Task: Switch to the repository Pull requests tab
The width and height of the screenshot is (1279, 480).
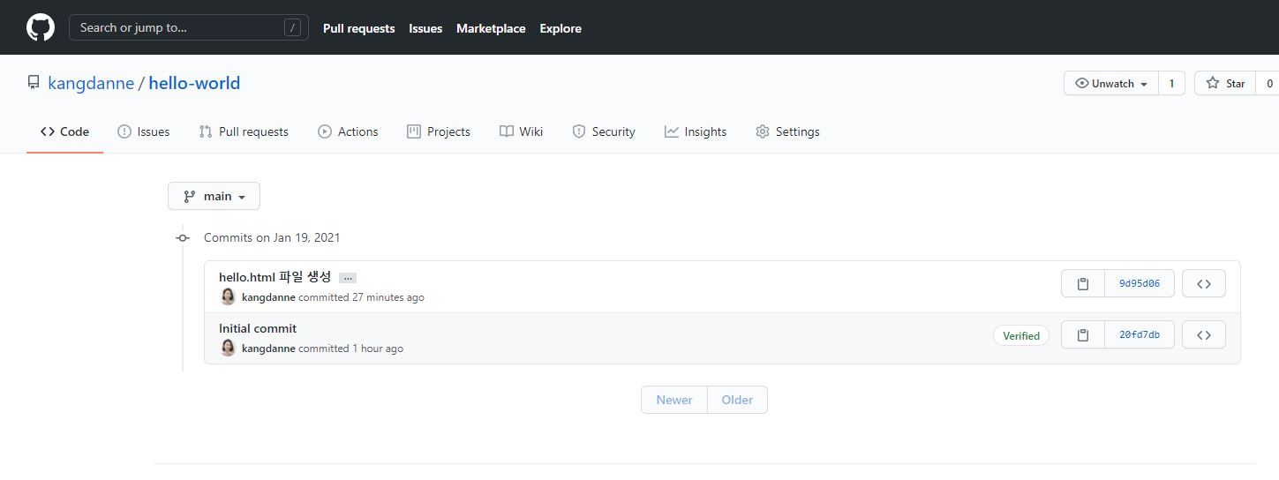Action: [x=244, y=131]
